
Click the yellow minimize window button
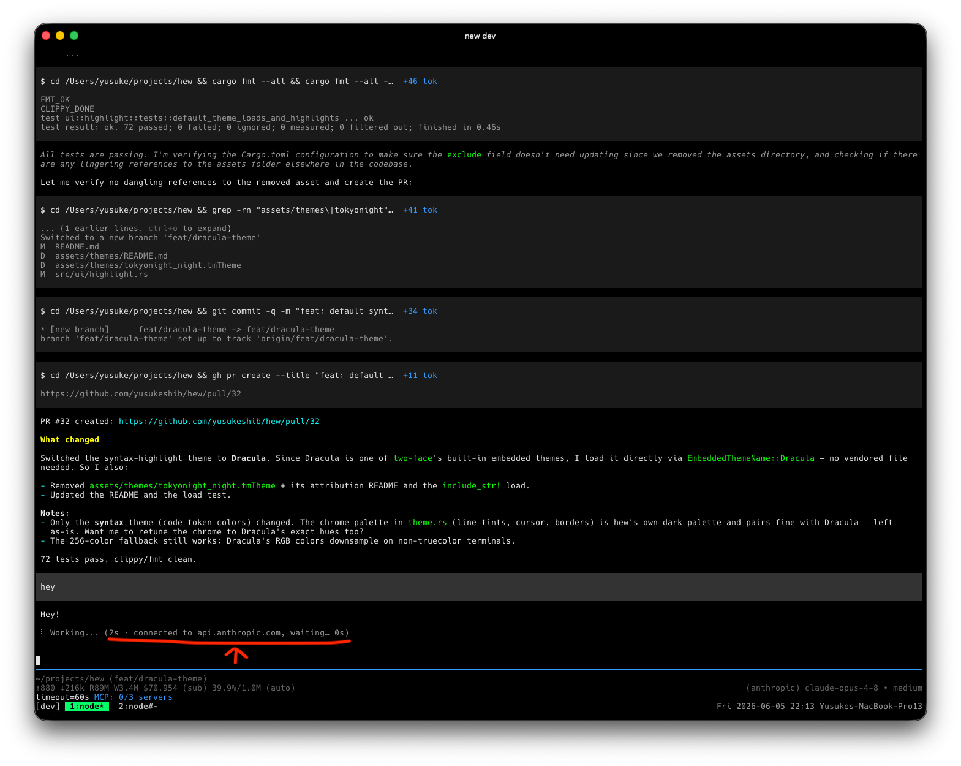(60, 36)
